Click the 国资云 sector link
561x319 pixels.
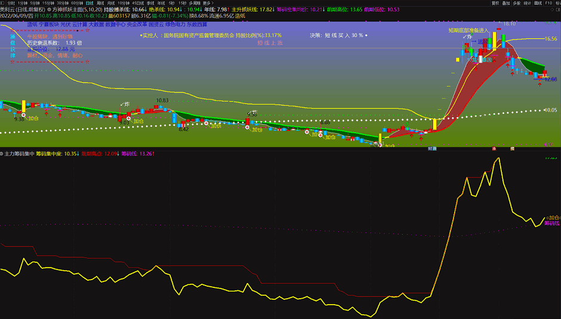(x=156, y=24)
